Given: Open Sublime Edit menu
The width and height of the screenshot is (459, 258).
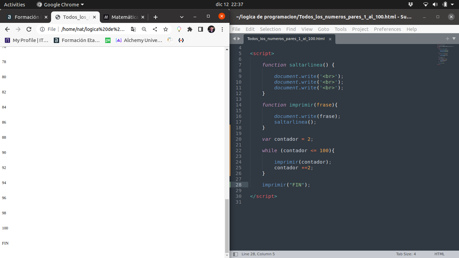Looking at the screenshot, I should click(250, 29).
